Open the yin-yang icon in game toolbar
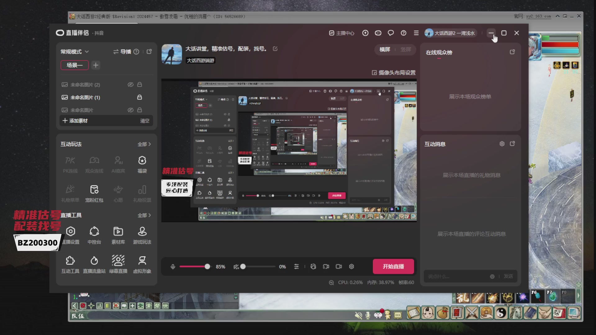Image resolution: width=596 pixels, height=335 pixels. [501, 313]
